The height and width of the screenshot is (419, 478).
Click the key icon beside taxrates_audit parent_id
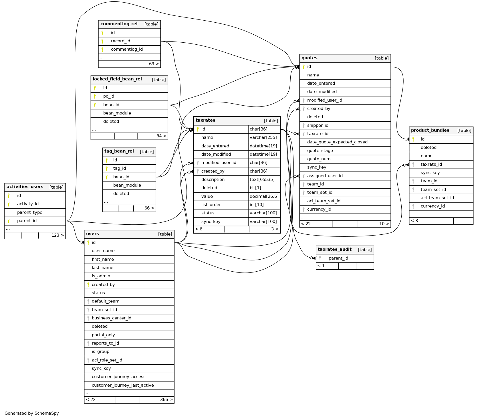tap(320, 258)
